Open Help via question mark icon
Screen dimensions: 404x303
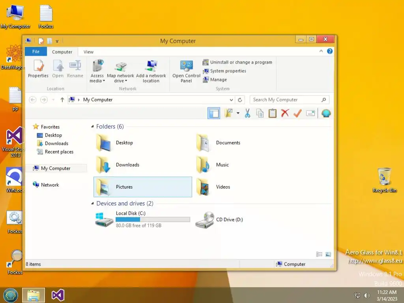(330, 51)
